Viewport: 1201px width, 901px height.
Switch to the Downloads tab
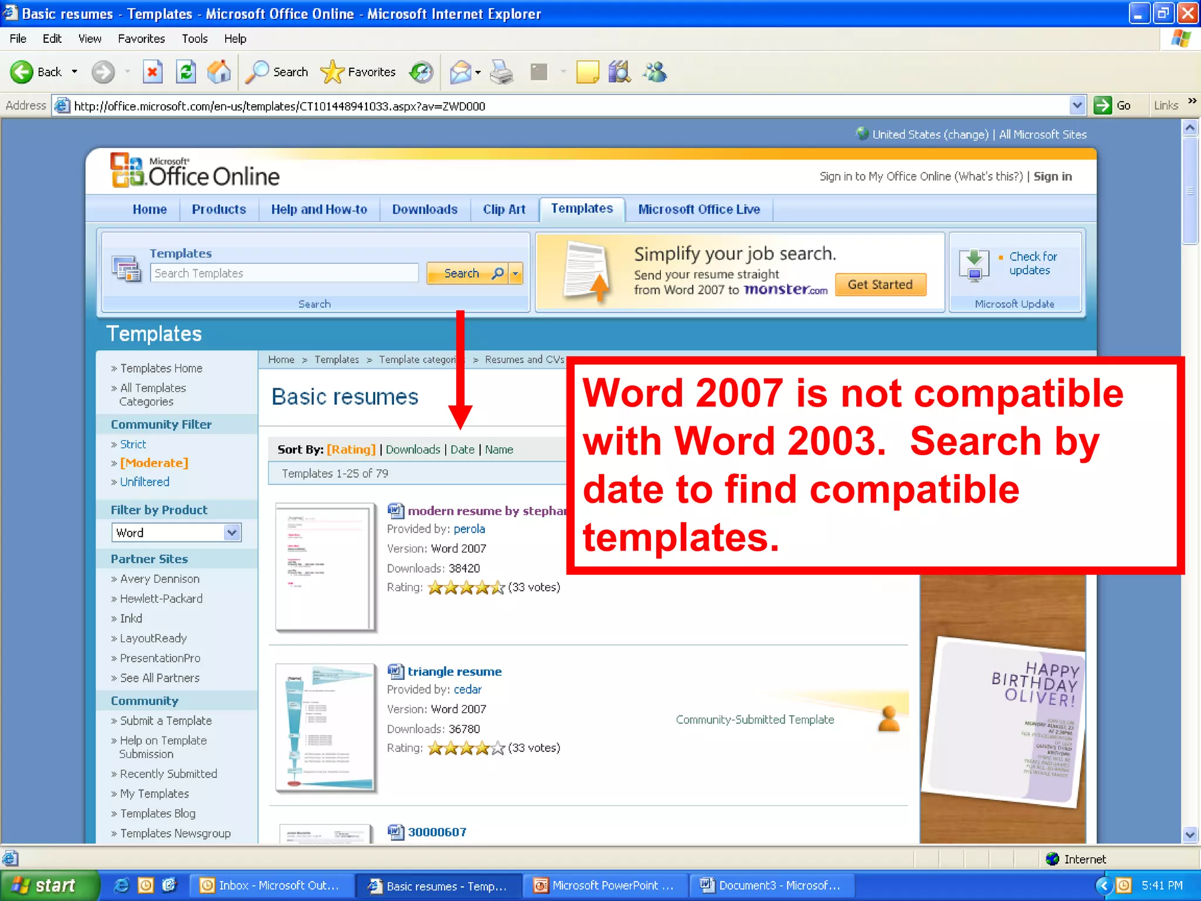click(425, 209)
